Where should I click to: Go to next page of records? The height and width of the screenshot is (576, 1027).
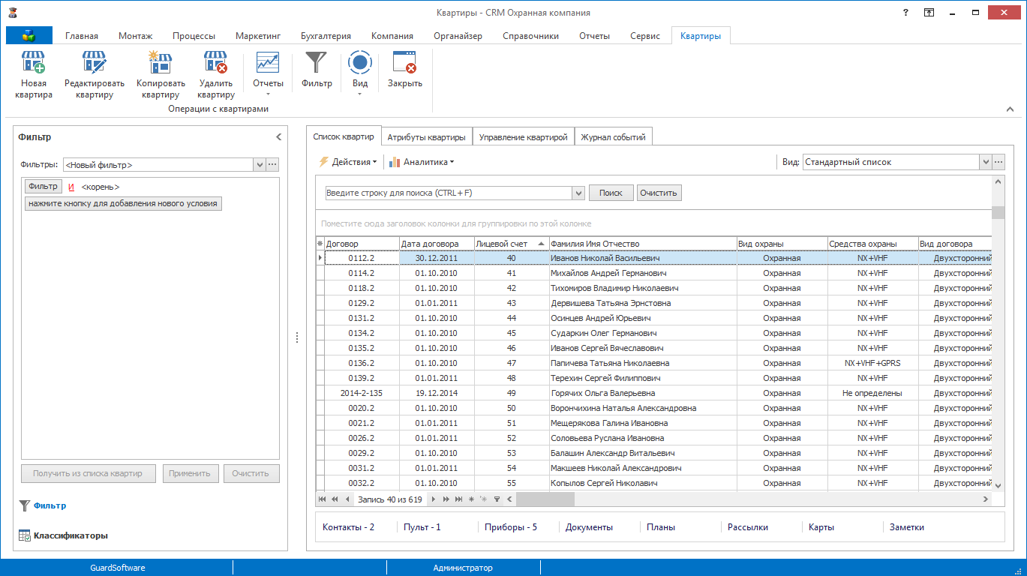tap(446, 499)
